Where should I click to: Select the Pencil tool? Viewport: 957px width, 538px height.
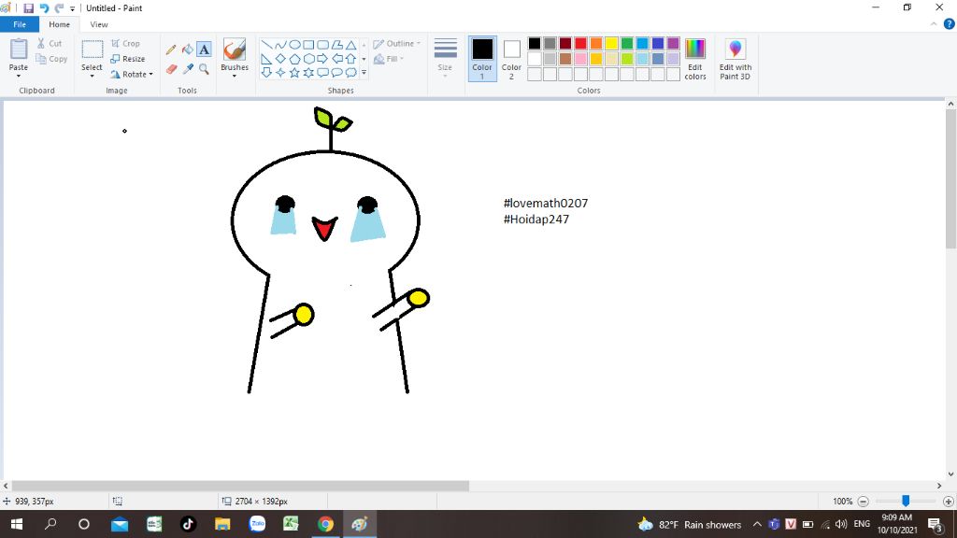(171, 50)
